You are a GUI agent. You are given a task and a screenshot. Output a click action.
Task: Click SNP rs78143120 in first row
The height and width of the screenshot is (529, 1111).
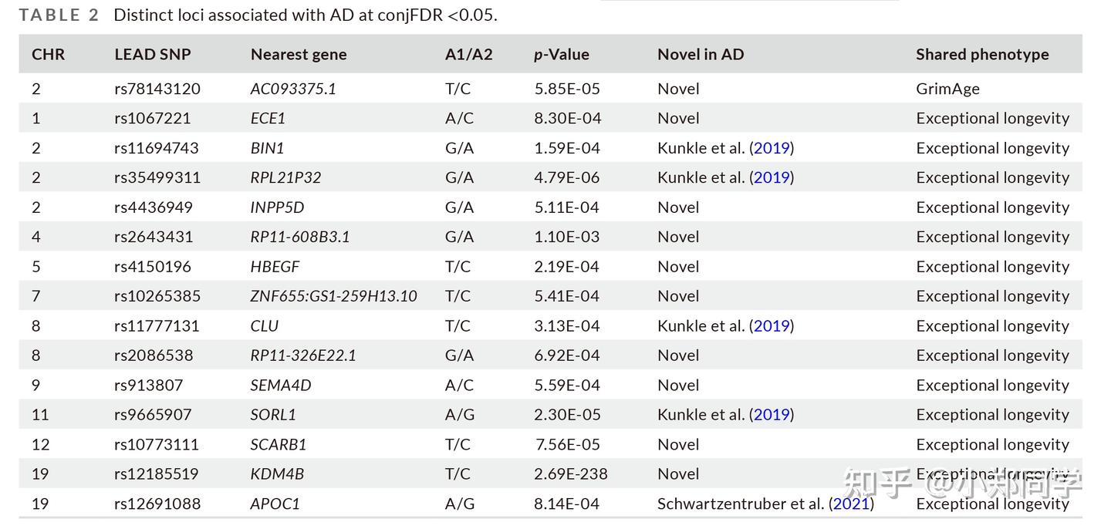(157, 89)
